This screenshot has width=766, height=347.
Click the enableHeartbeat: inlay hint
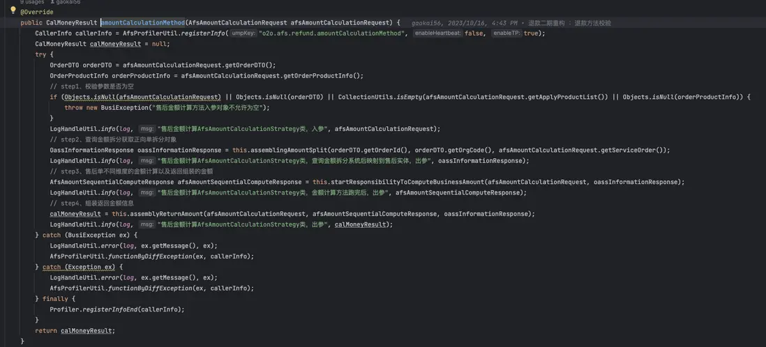coord(438,33)
